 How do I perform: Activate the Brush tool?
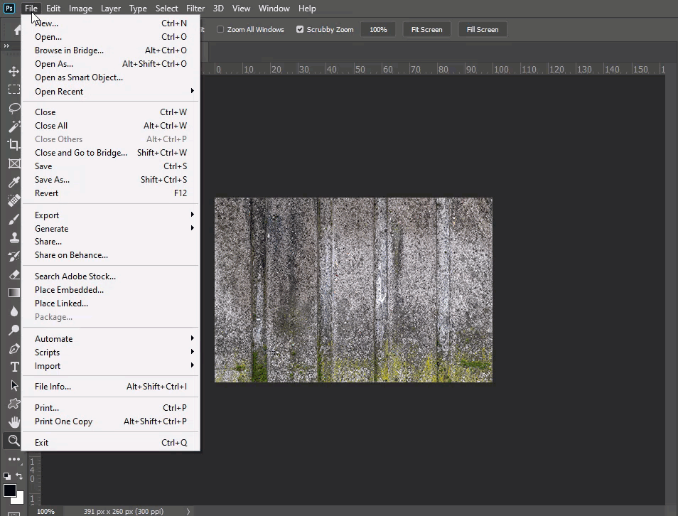point(14,220)
